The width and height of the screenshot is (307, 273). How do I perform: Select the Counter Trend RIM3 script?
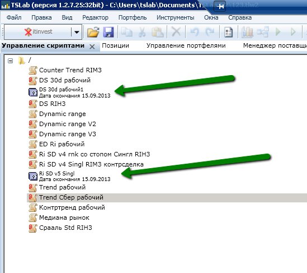[x=70, y=70]
